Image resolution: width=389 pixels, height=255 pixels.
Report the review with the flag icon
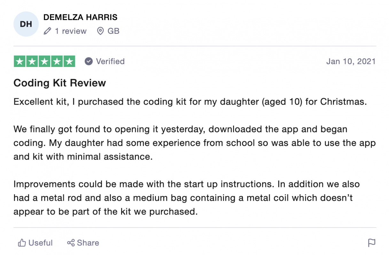pos(372,243)
